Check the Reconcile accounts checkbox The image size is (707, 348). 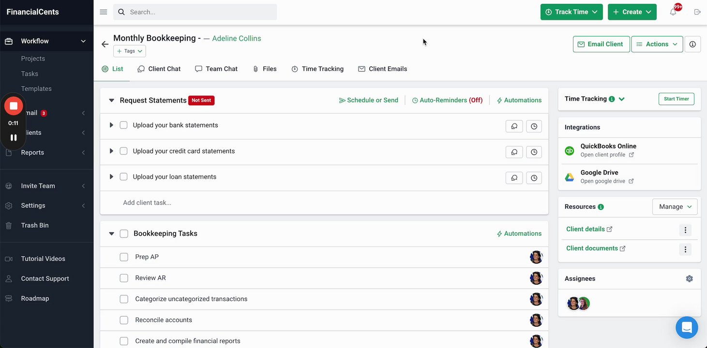[124, 320]
